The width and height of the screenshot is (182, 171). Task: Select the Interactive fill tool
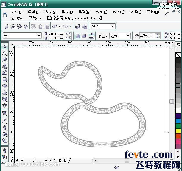tap(5, 141)
